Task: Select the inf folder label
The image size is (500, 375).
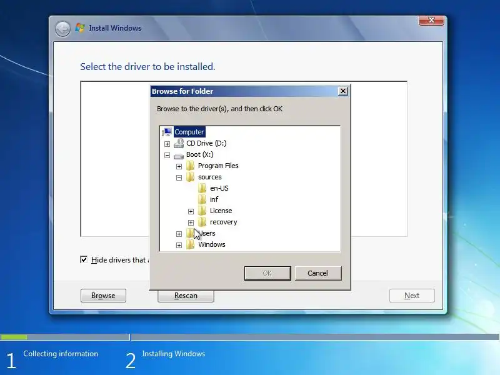Action: click(x=214, y=199)
